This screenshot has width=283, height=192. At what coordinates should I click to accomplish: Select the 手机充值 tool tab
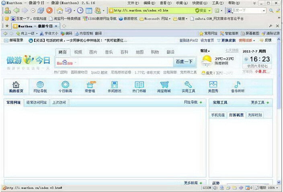point(218,115)
